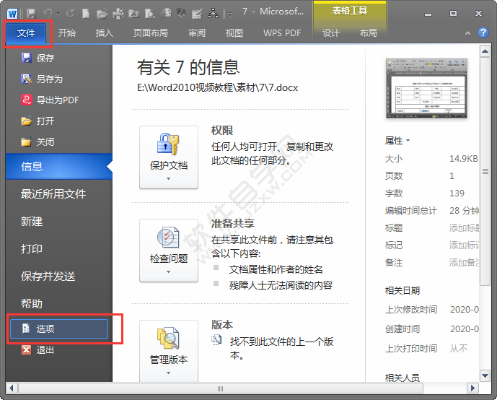Open the 保护文档 dropdown button
Screen dimensions: 497x400
click(169, 157)
